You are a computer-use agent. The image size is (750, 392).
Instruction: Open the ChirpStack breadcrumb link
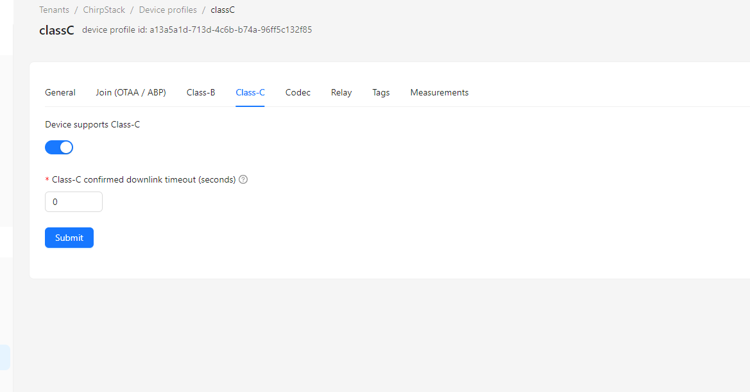click(x=104, y=10)
